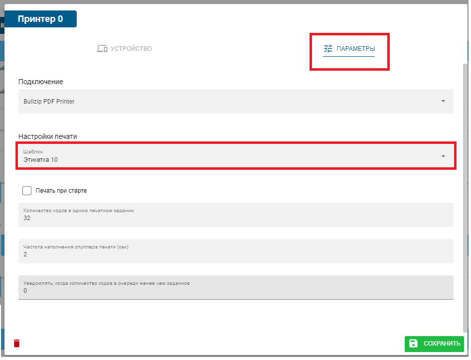Click the Подключение section heading
Image resolution: width=471 pixels, height=360 pixels.
pos(41,82)
